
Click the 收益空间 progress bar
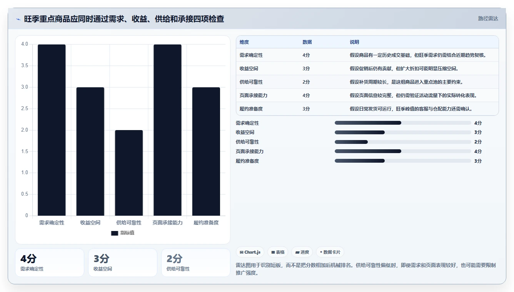(403, 132)
